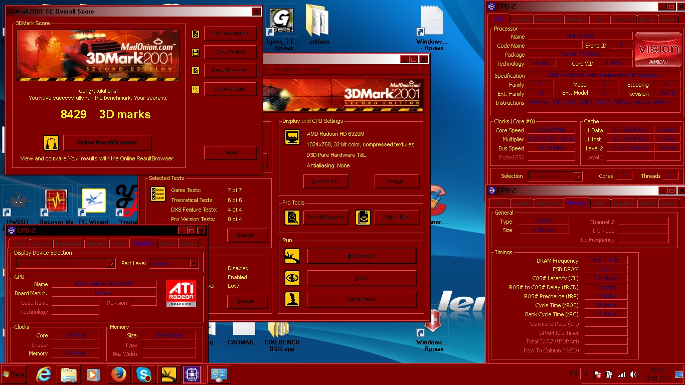The image size is (685, 385).
Task: Click the Online ResultBrowser button
Action: (107, 143)
